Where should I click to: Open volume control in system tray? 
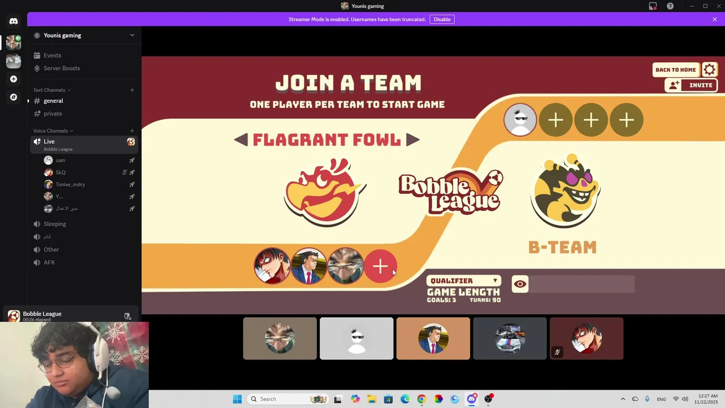[685, 399]
